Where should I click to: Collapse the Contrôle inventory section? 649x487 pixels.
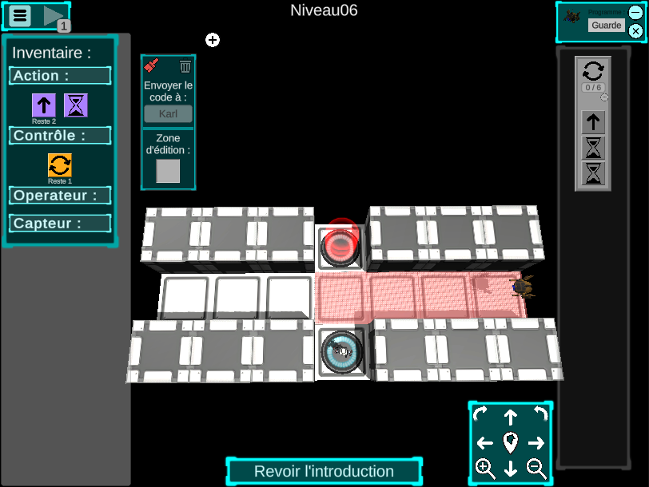click(60, 136)
